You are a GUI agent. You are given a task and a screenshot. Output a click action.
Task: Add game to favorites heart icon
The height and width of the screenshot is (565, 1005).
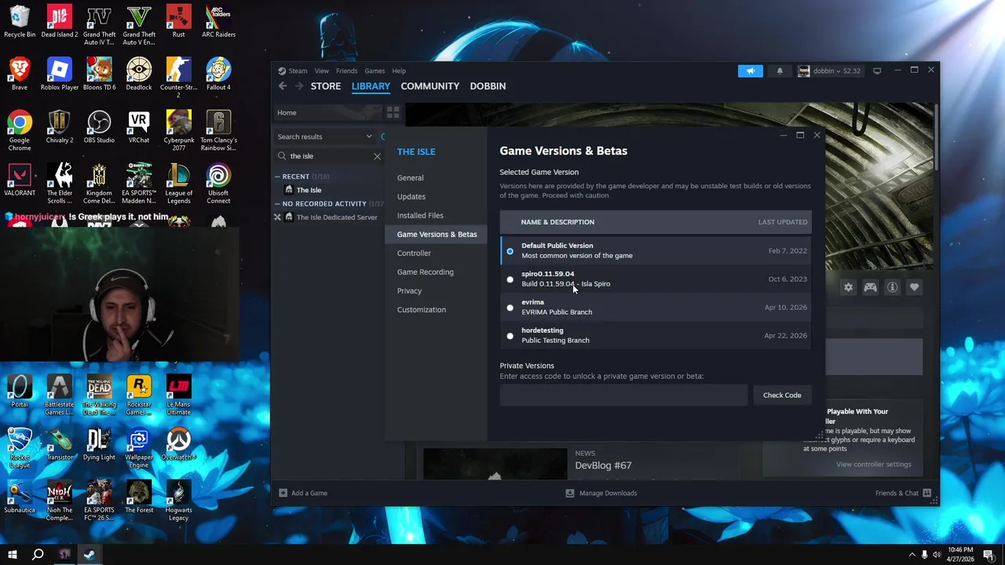(x=914, y=287)
